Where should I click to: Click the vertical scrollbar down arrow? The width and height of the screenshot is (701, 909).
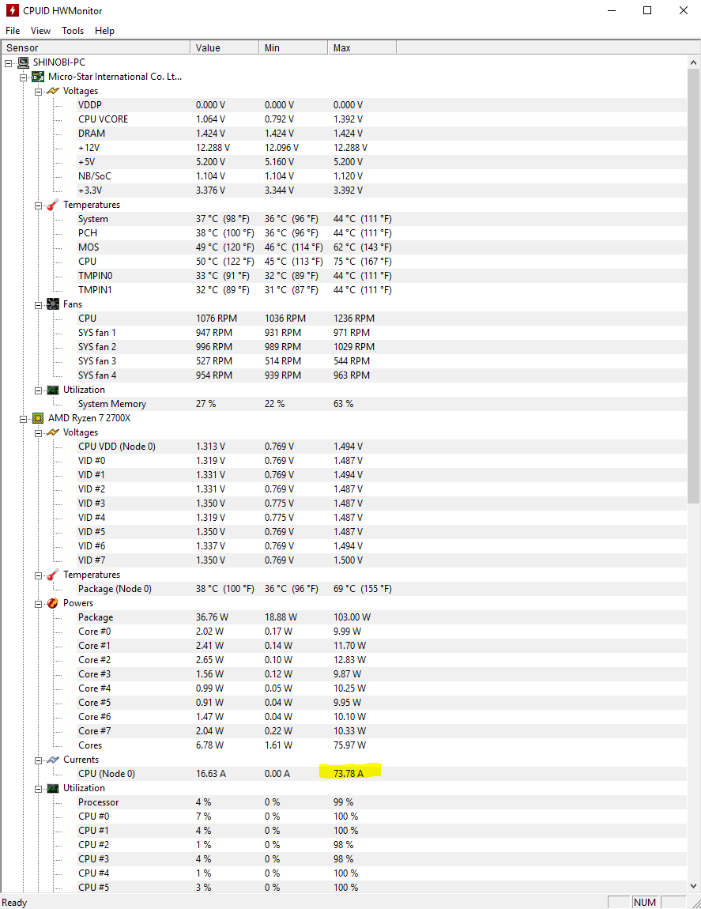[x=694, y=886]
